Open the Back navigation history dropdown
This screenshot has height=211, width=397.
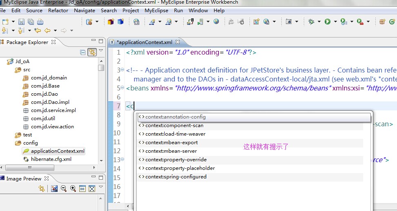(x=55, y=31)
